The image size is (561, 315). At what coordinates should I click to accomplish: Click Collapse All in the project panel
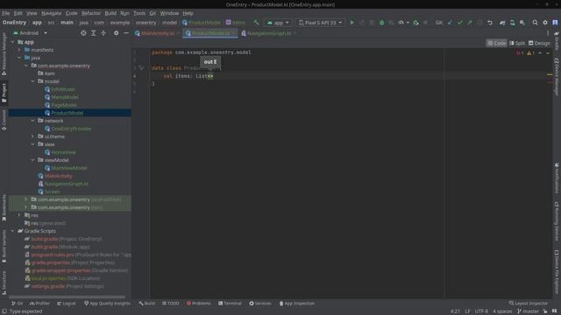[103, 33]
